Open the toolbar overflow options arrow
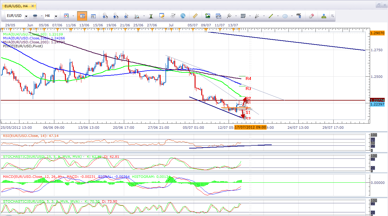388x216 pixels. pos(332,16)
